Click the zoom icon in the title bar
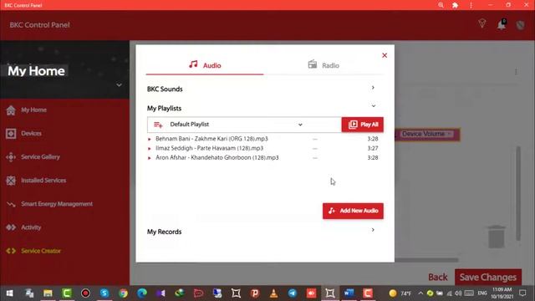Screen dimensions: 535x301 pos(441,5)
